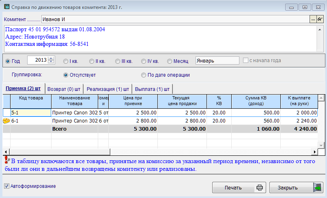Click the price cell 2 800.00 under Цена при приемке
This screenshot has width=327, height=198.
pyautogui.click(x=133, y=121)
